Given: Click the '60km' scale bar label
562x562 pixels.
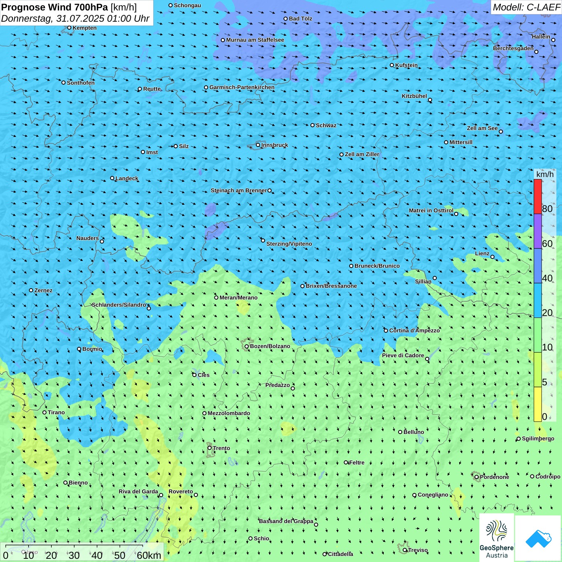Looking at the screenshot, I should 149,556.
